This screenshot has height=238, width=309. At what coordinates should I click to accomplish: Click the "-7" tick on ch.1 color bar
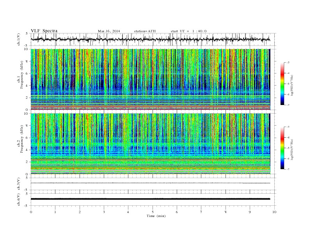tap(288, 105)
